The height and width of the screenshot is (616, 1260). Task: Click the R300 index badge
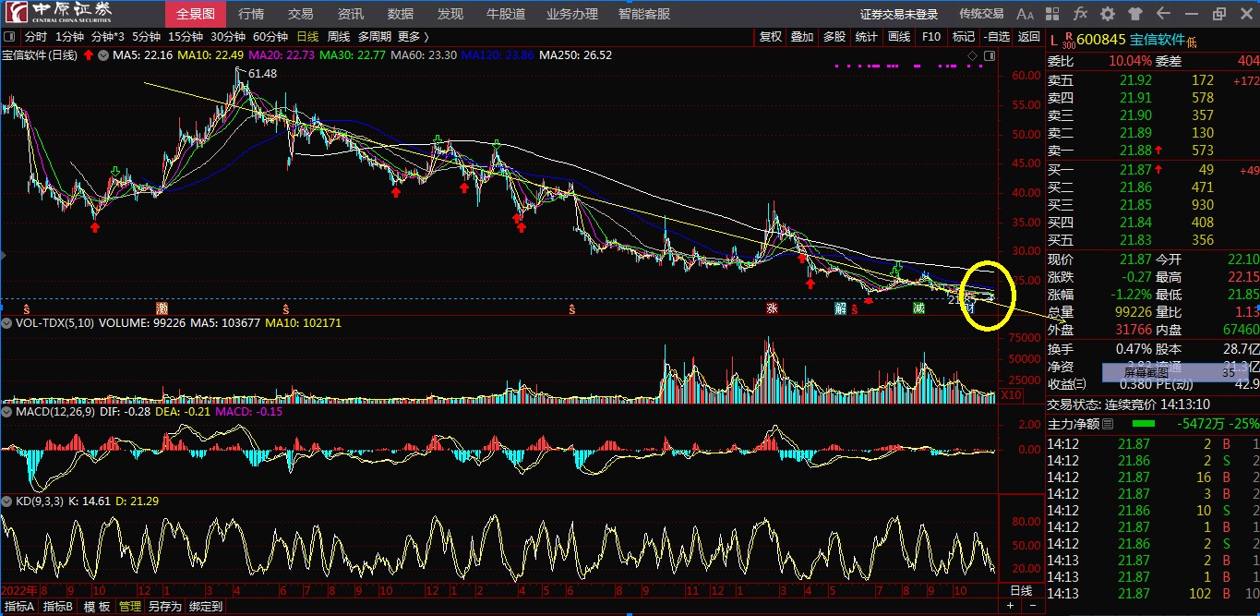point(1069,40)
